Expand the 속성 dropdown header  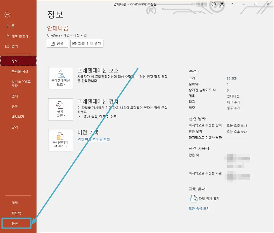[x=194, y=71]
